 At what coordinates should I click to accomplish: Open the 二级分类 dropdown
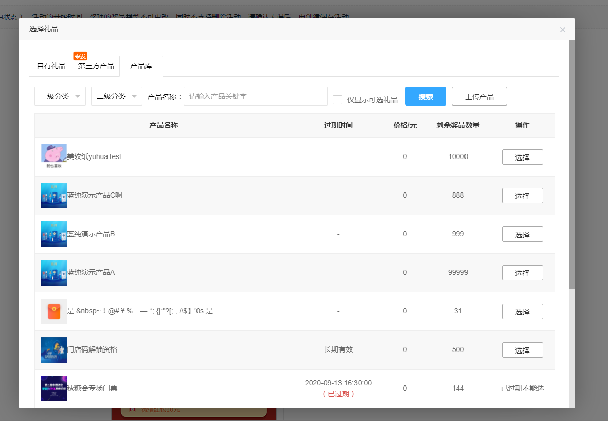(117, 96)
